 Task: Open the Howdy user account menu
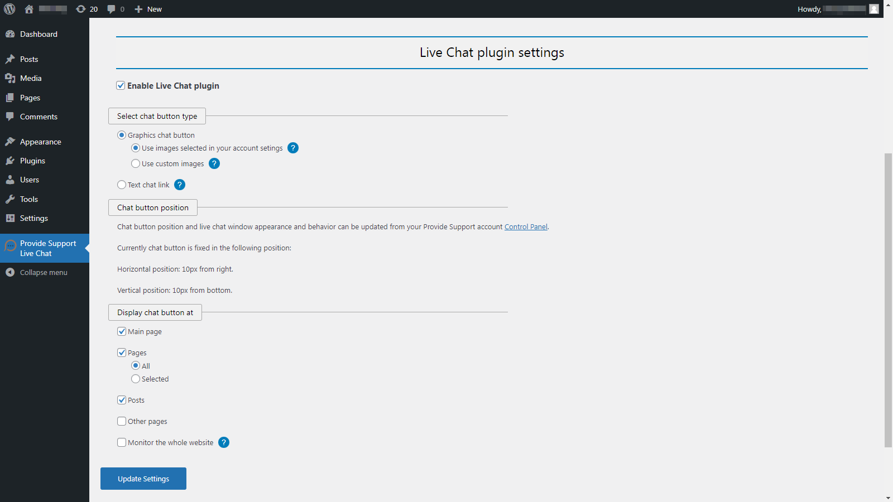click(x=837, y=9)
